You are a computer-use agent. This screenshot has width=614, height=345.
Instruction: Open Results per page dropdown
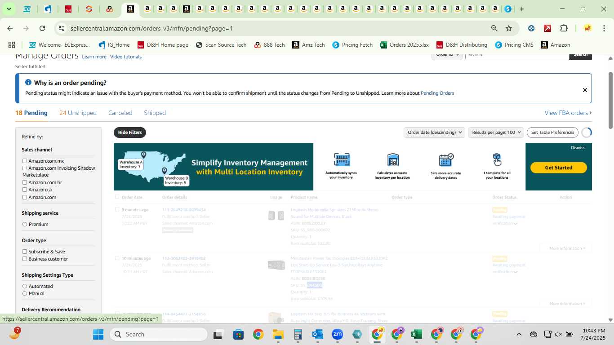(496, 132)
